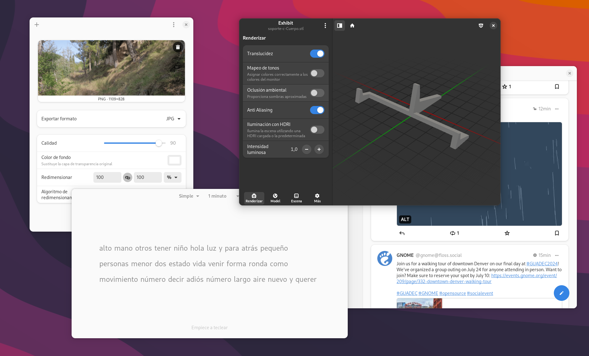The width and height of the screenshot is (589, 356).
Task: Delete the loaded PNG image with trash icon
Action: [x=178, y=47]
